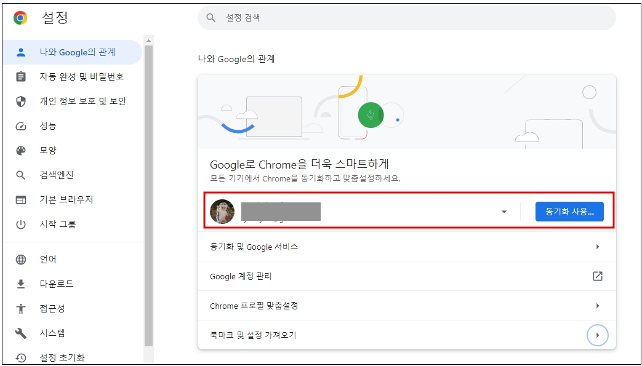Viewport: 642px width, 366px height.
Task: Click the sidebar scrollbar thumb
Action: tap(148, 196)
